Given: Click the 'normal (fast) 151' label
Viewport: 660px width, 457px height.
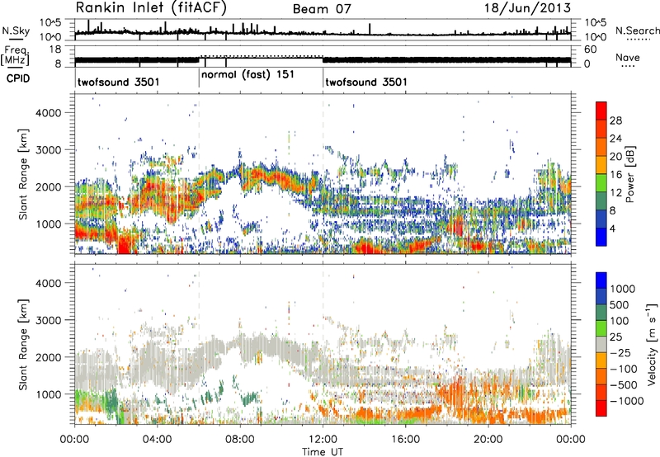Looking at the screenshot, I should (248, 75).
